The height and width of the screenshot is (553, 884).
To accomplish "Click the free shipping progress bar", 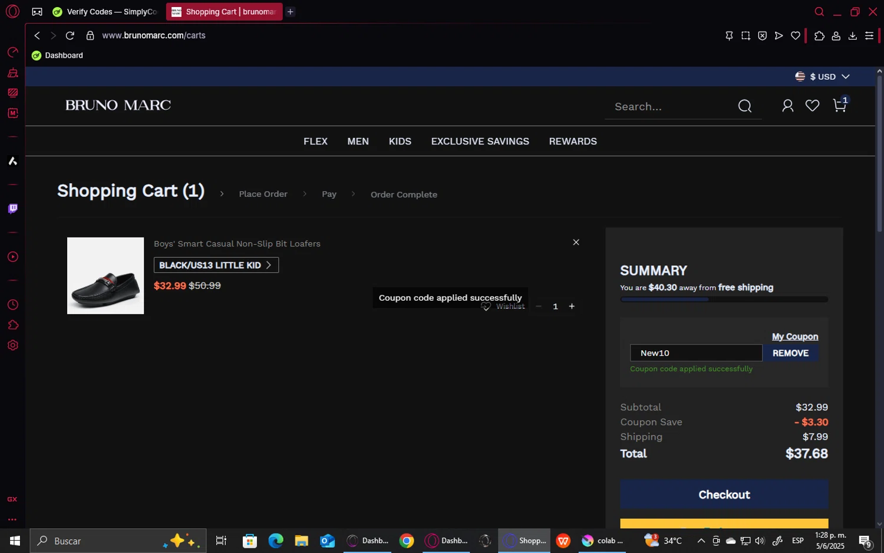I will click(x=724, y=299).
